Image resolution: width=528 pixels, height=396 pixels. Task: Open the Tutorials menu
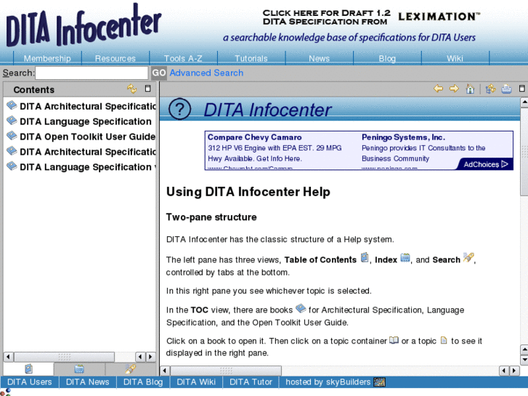click(251, 58)
